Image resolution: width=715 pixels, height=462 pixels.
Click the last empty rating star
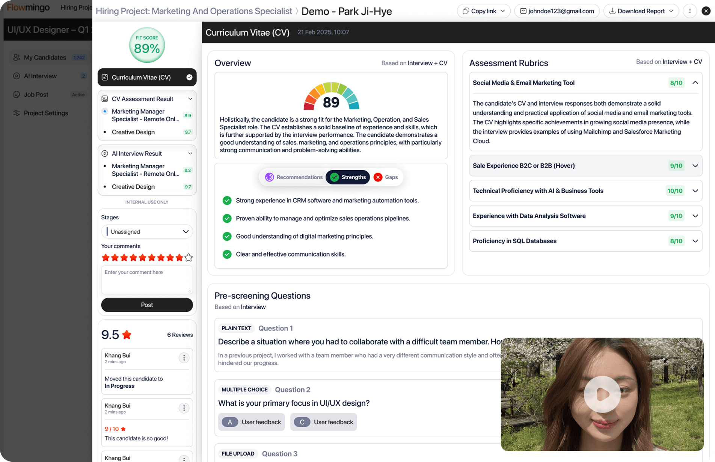(189, 258)
